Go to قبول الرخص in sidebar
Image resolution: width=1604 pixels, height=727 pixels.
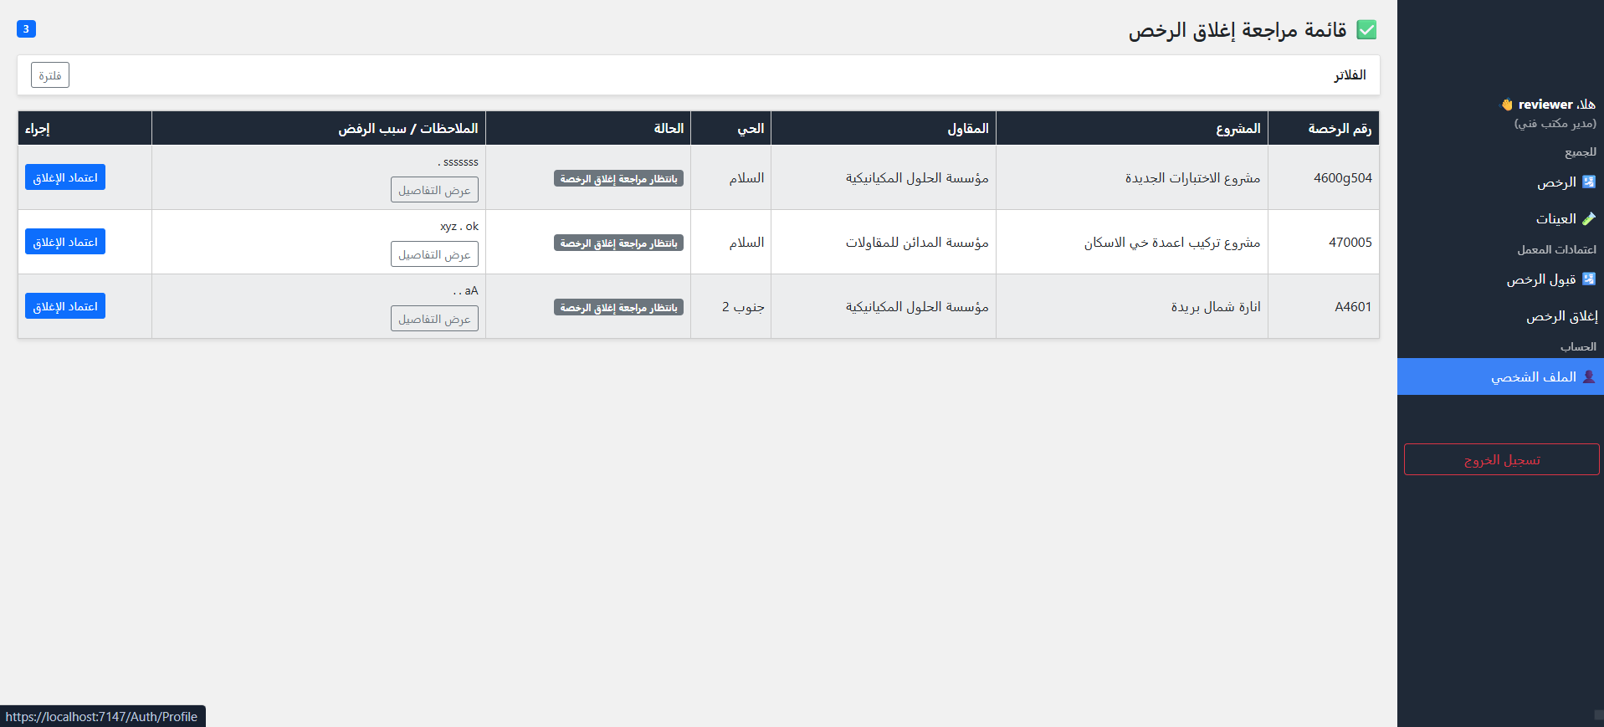(x=1500, y=279)
